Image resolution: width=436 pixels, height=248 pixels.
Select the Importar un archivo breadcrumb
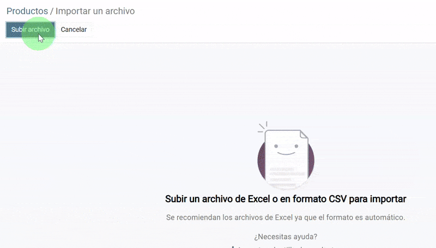95,11
